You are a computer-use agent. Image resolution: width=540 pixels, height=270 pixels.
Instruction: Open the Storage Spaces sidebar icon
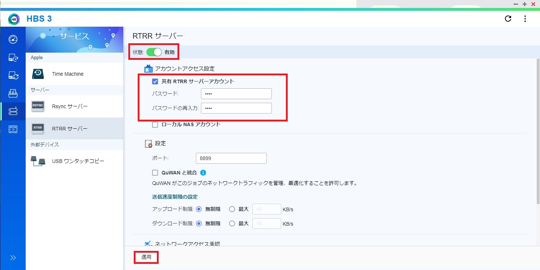[13, 129]
